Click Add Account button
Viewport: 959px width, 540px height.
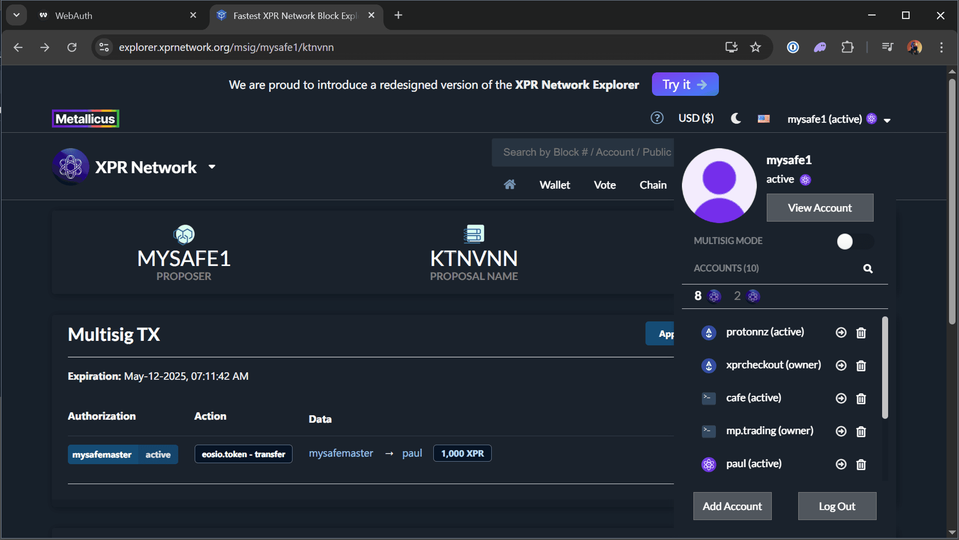[x=732, y=506]
